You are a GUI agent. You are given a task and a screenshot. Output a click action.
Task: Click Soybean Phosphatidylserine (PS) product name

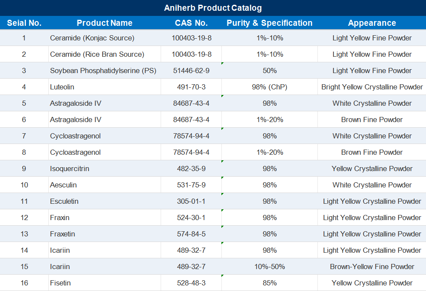[x=103, y=70]
